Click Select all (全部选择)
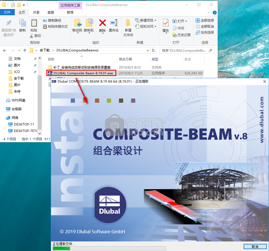Screen dimensions: 269x251 (205, 21)
